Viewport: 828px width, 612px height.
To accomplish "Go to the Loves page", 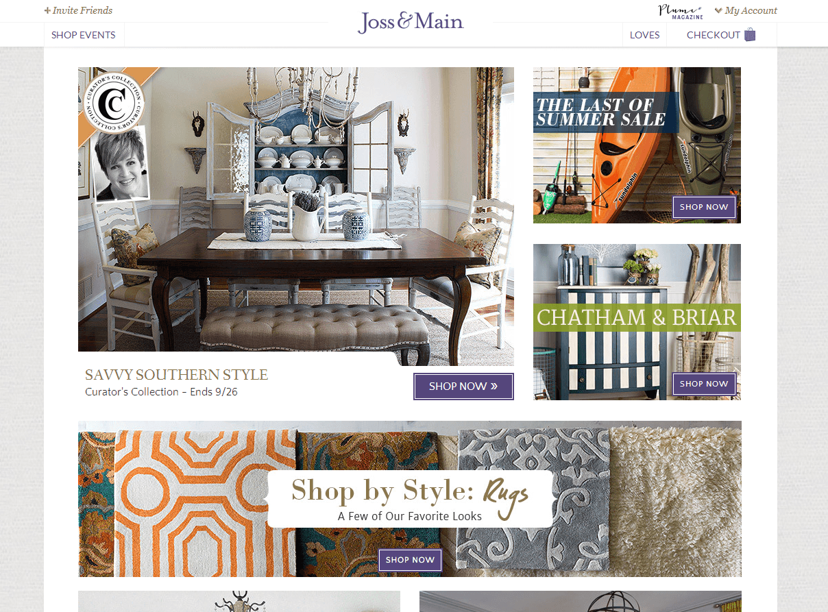I will tap(645, 35).
